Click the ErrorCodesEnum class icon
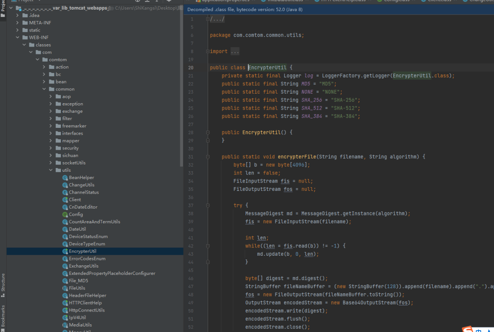494x332 pixels. coord(65,258)
